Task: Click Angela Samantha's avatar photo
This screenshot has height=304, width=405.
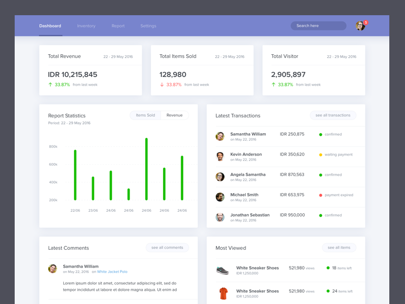Action: click(220, 177)
